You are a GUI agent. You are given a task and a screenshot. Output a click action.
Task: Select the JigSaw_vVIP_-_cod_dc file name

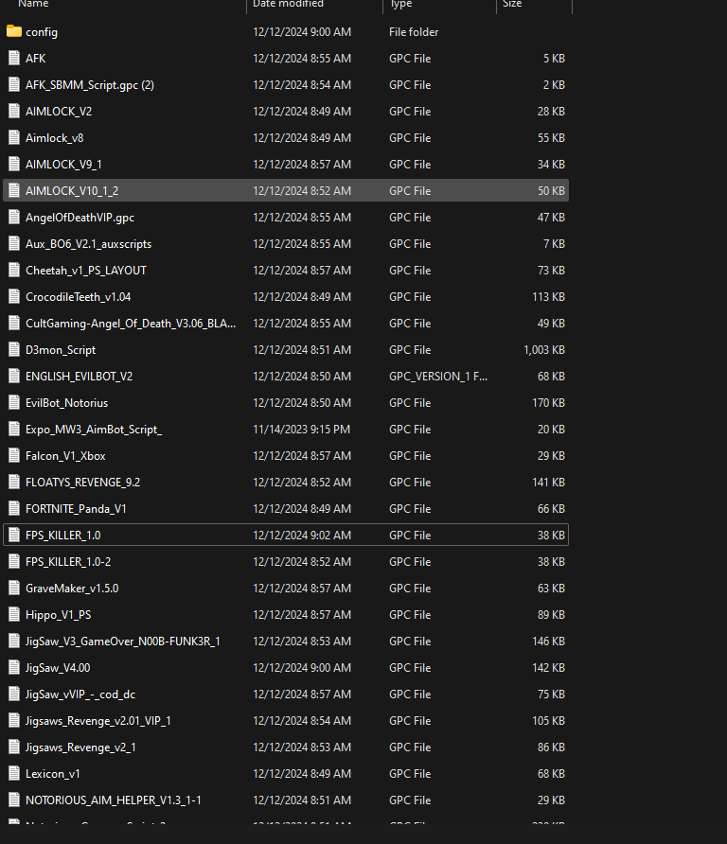pyautogui.click(x=80, y=695)
